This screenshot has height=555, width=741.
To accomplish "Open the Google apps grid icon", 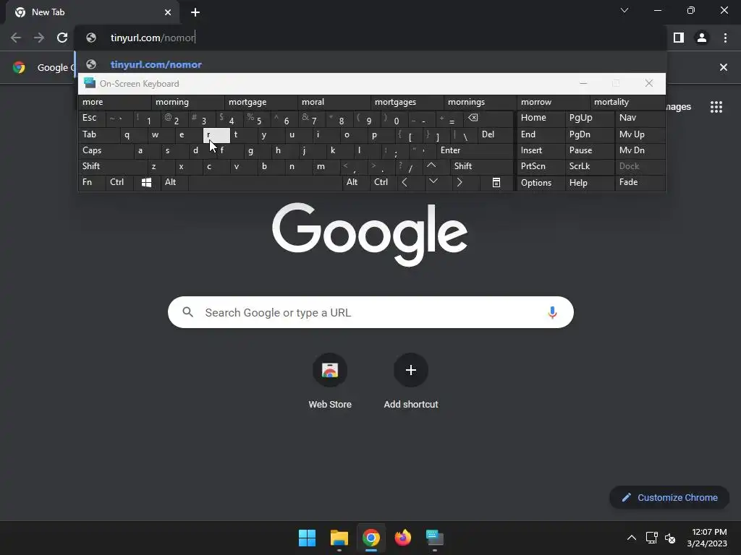I will coord(716,107).
